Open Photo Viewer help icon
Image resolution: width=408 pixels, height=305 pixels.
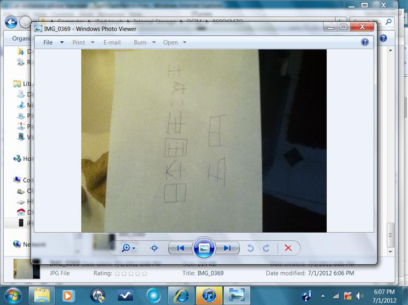coord(365,42)
